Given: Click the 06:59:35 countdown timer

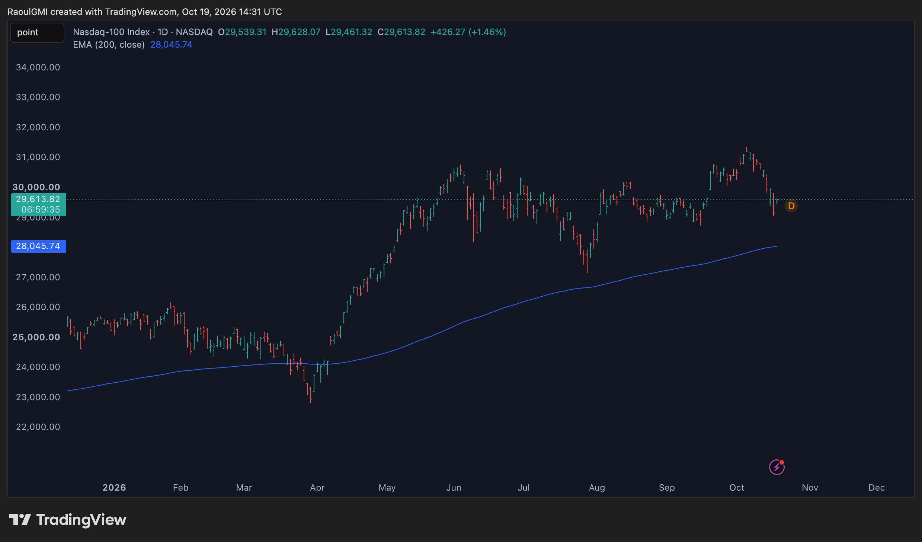Looking at the screenshot, I should (41, 210).
